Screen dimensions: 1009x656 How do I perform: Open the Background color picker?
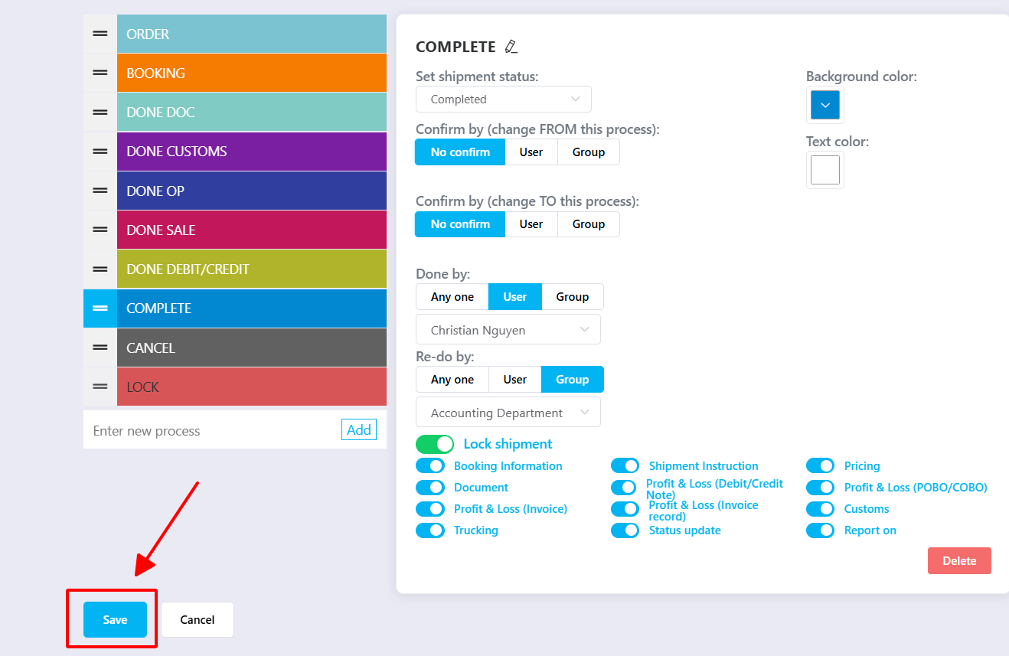825,105
